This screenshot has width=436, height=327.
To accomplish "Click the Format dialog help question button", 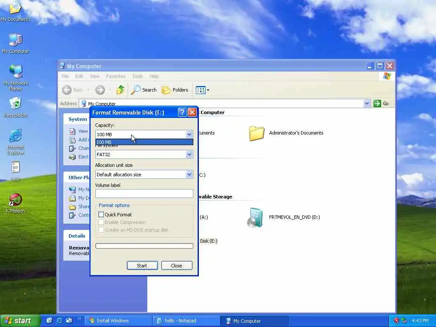I will 182,112.
